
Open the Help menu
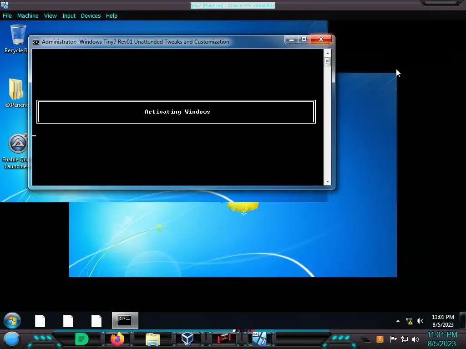coord(111,16)
